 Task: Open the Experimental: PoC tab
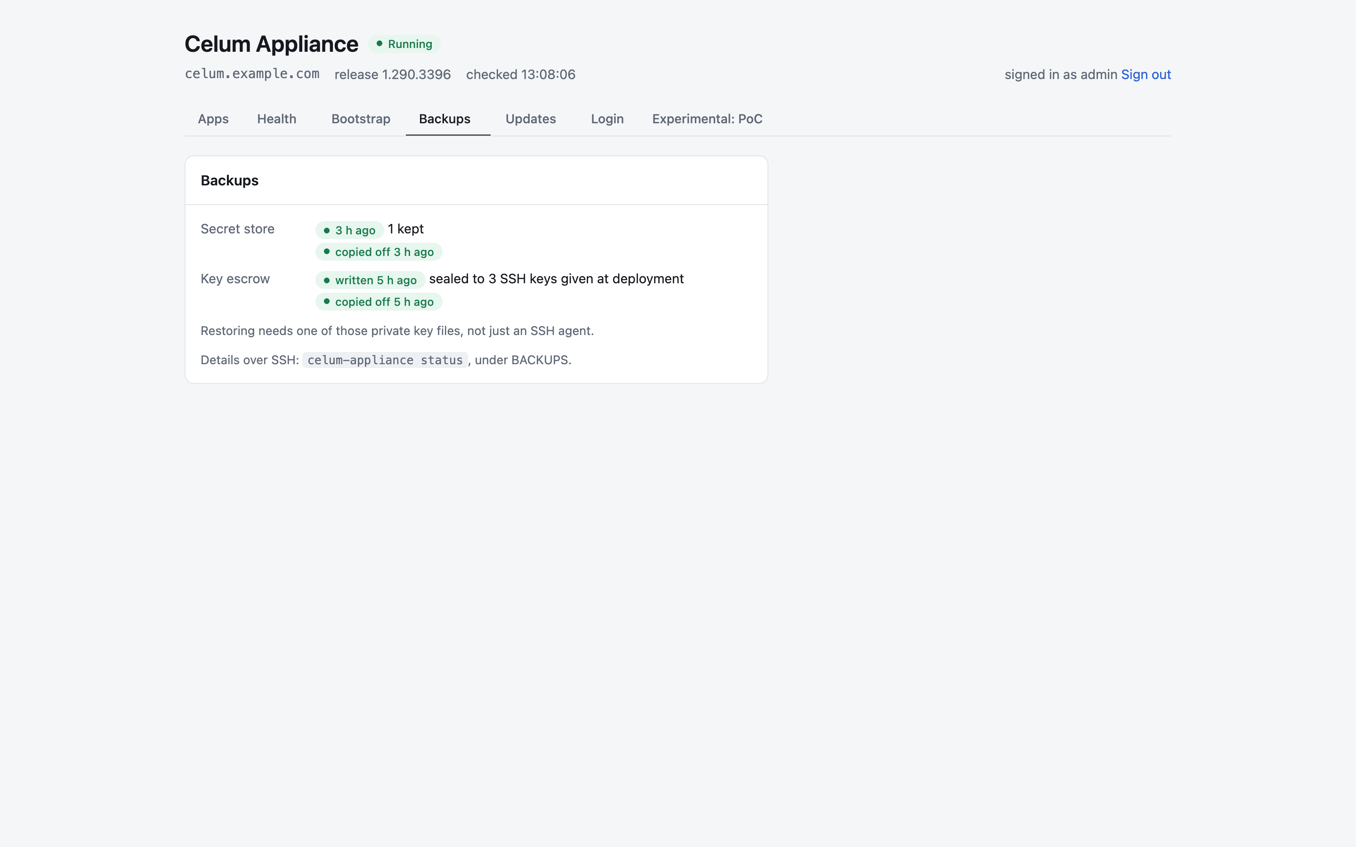(x=707, y=119)
